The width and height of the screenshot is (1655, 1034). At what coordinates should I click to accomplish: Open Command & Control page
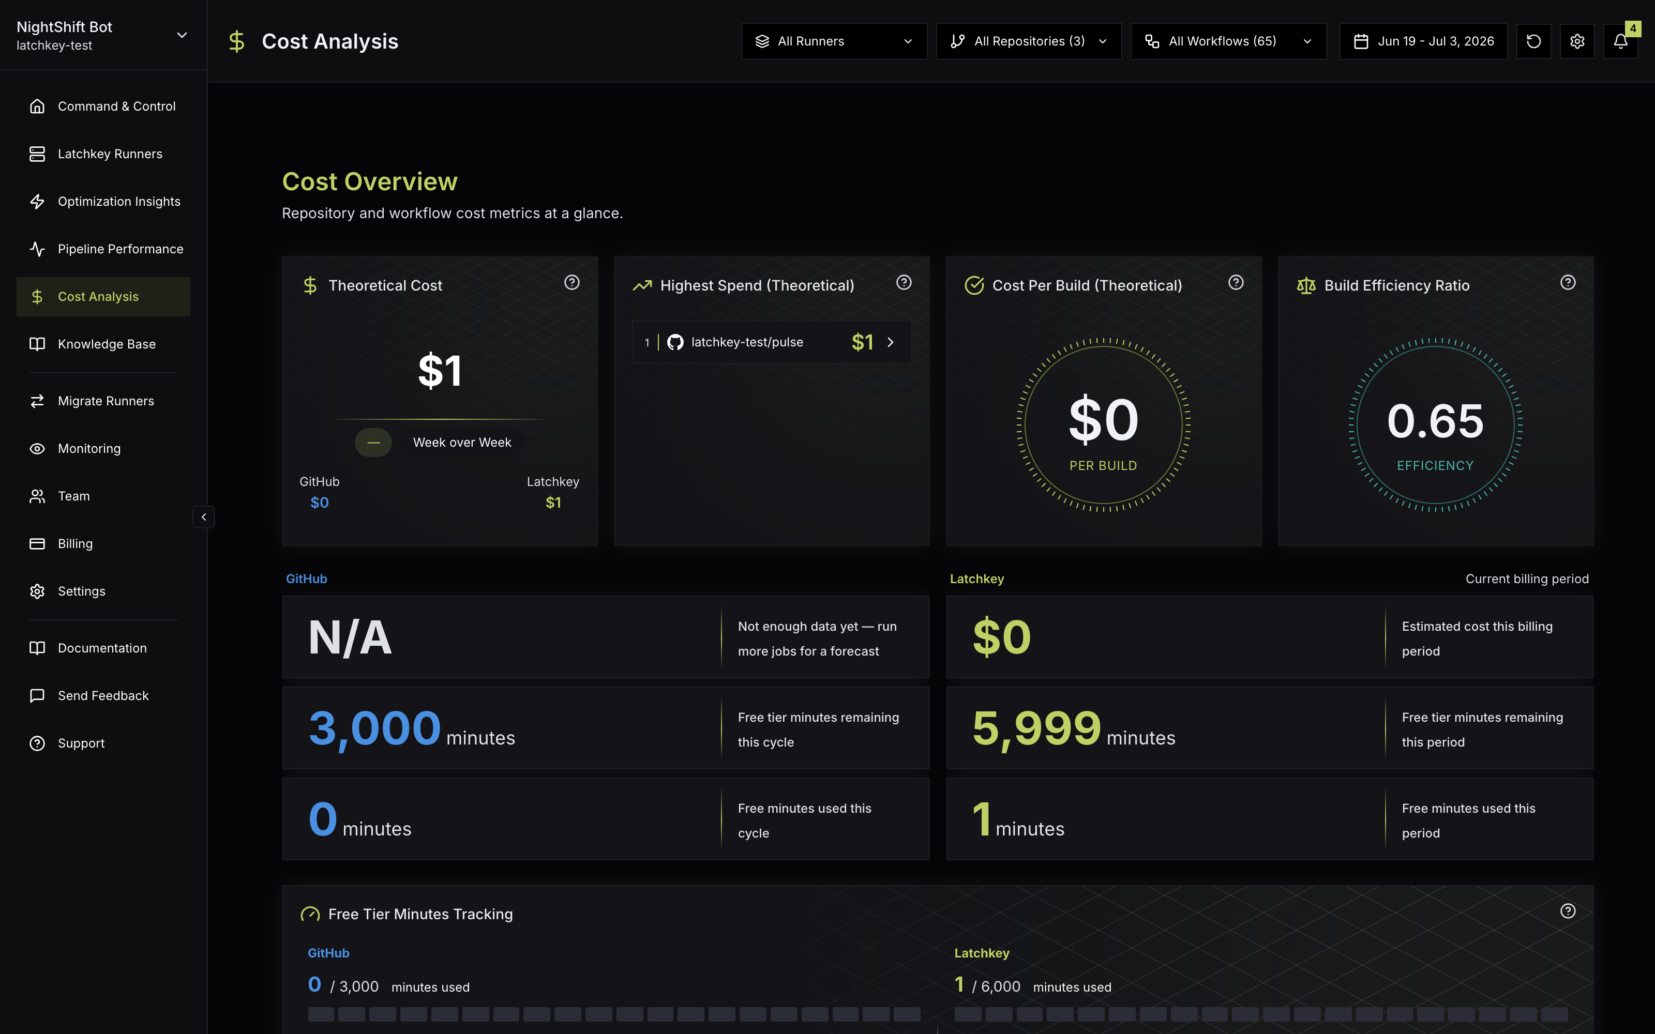point(103,106)
